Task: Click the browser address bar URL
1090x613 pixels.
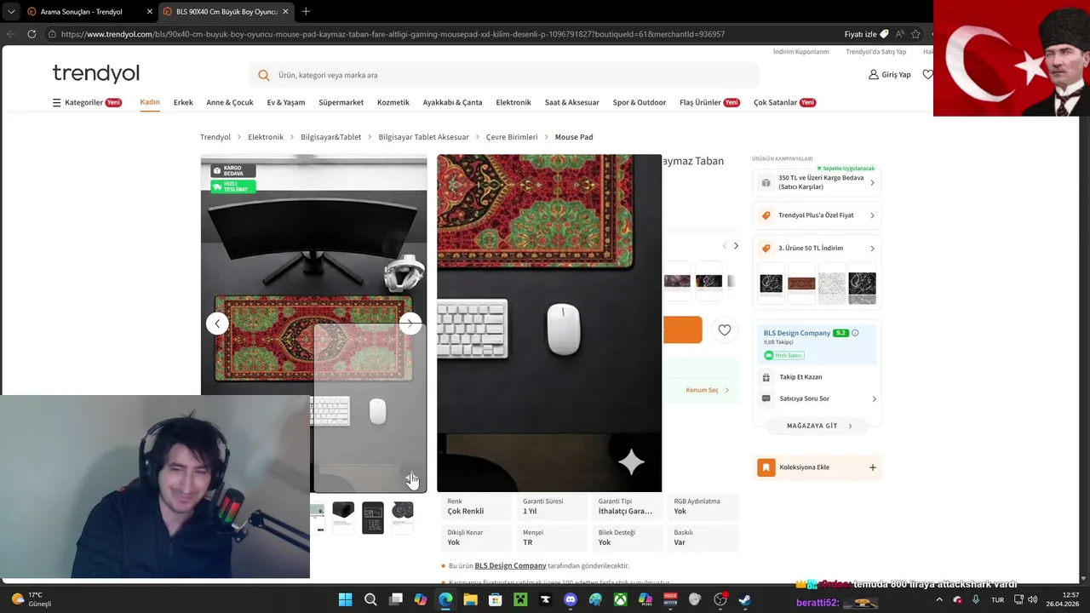Action: pyautogui.click(x=393, y=34)
